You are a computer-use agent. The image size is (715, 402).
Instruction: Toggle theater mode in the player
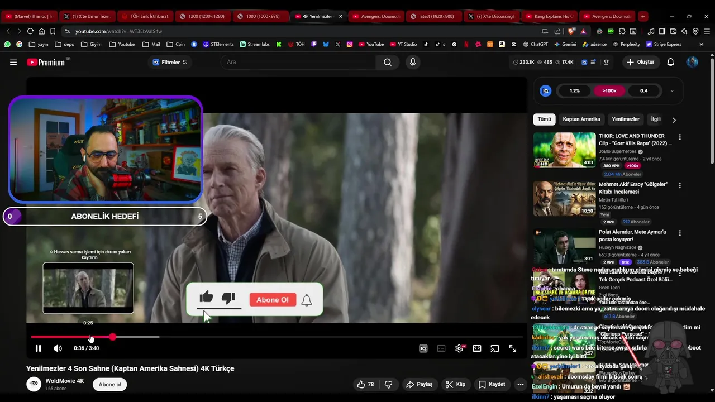477,348
